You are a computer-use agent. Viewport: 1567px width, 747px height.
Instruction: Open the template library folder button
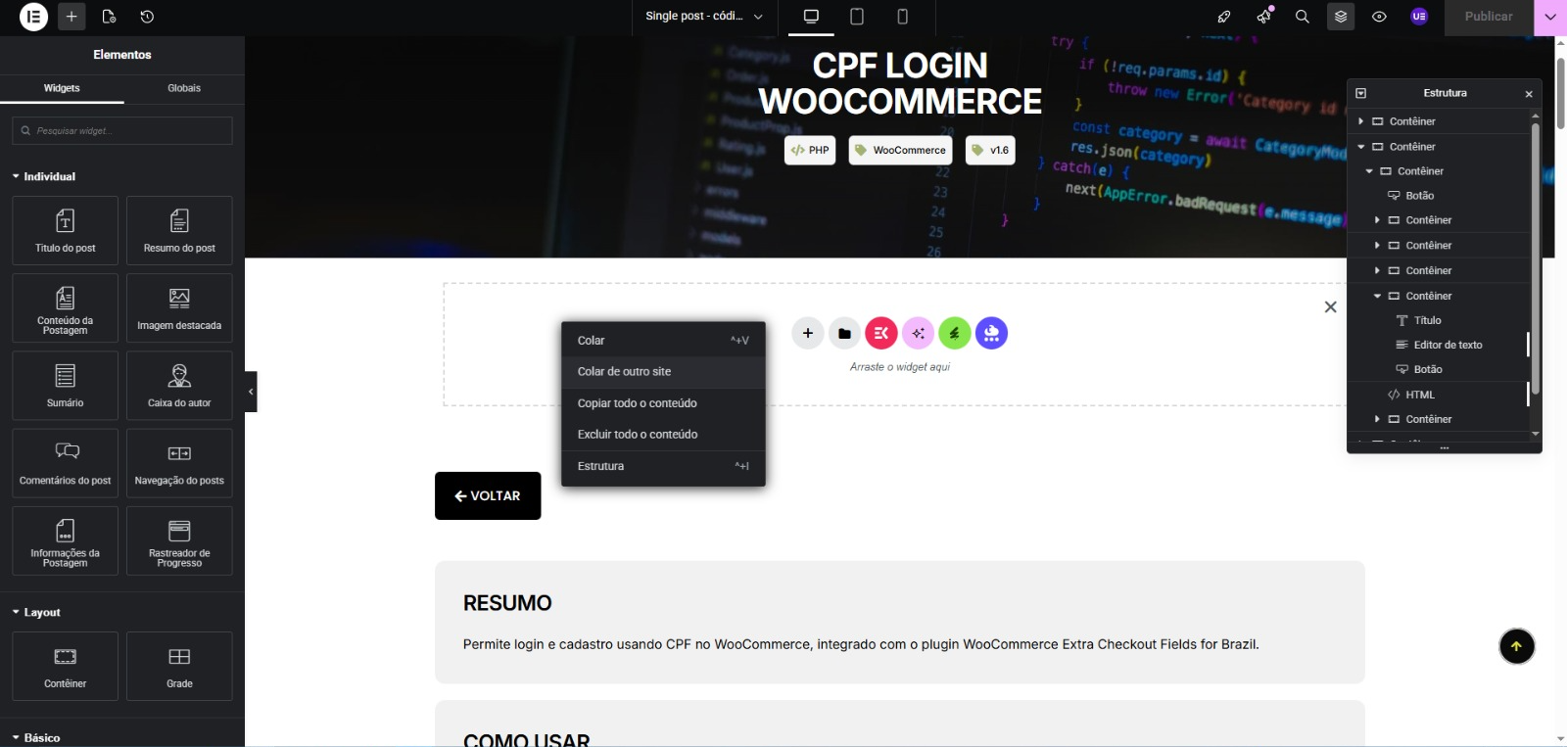click(x=844, y=334)
